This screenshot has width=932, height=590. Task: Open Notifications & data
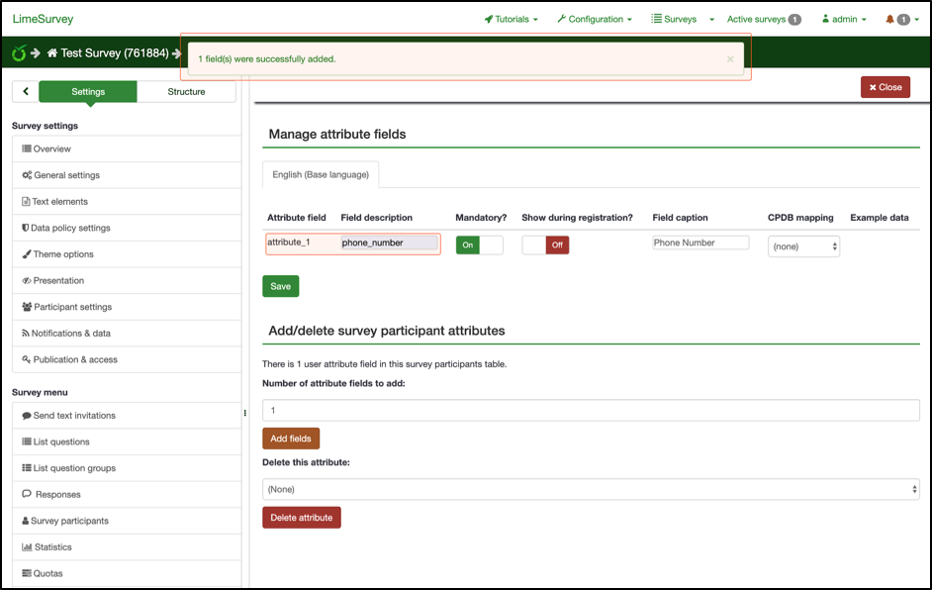[127, 333]
